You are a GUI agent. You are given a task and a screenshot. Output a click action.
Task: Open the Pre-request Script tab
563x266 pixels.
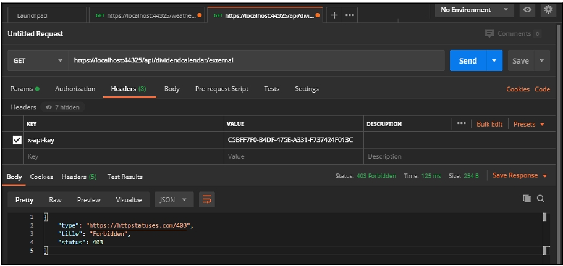pos(221,89)
